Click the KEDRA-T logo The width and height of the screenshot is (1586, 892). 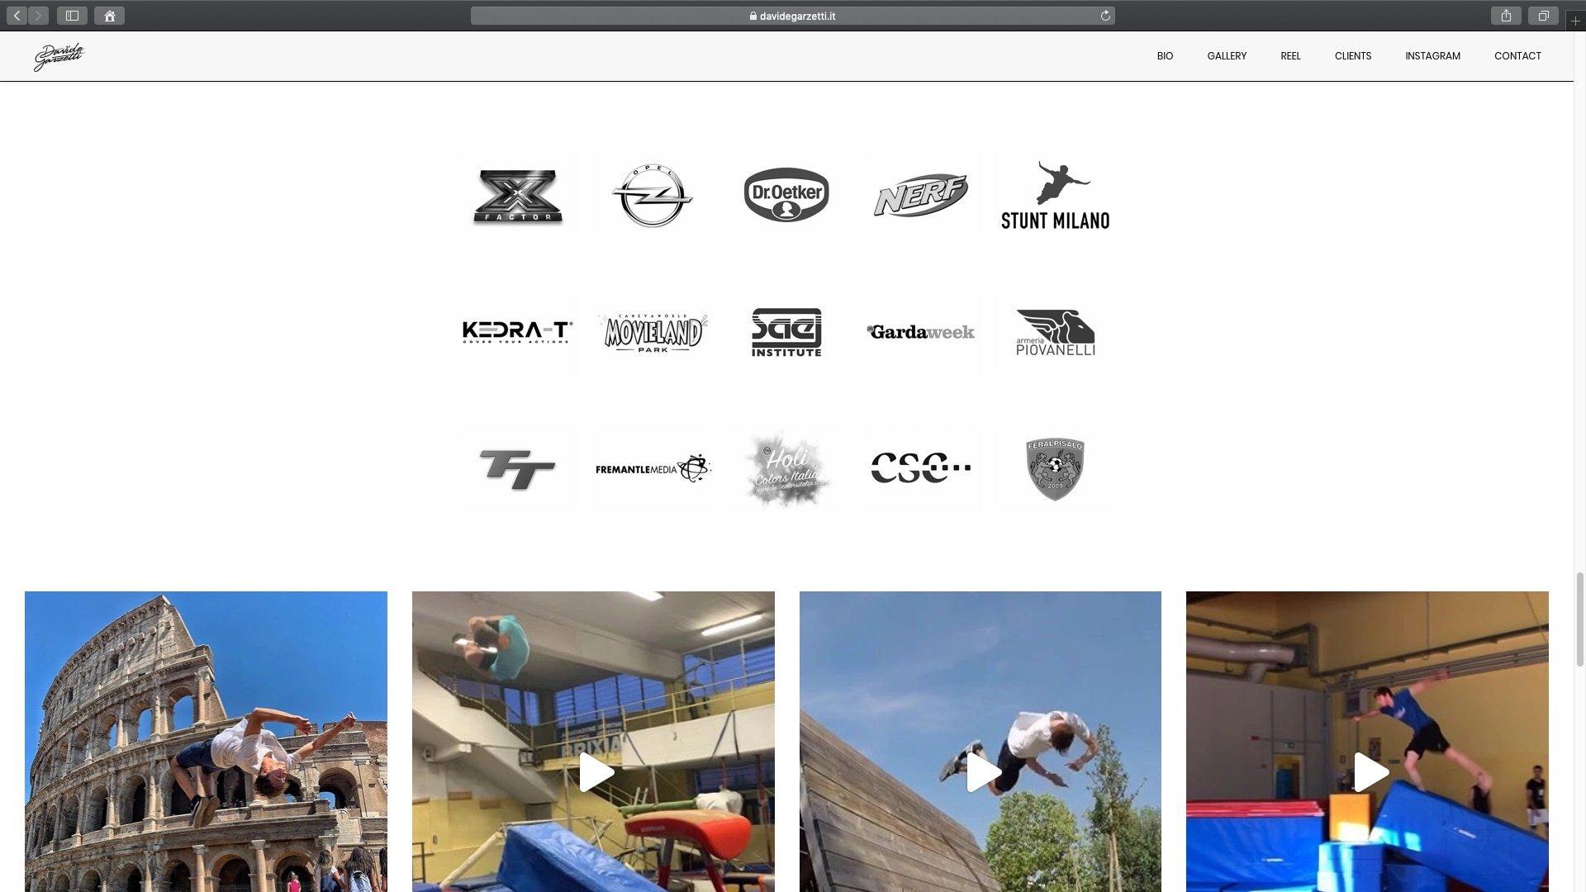pyautogui.click(x=517, y=332)
